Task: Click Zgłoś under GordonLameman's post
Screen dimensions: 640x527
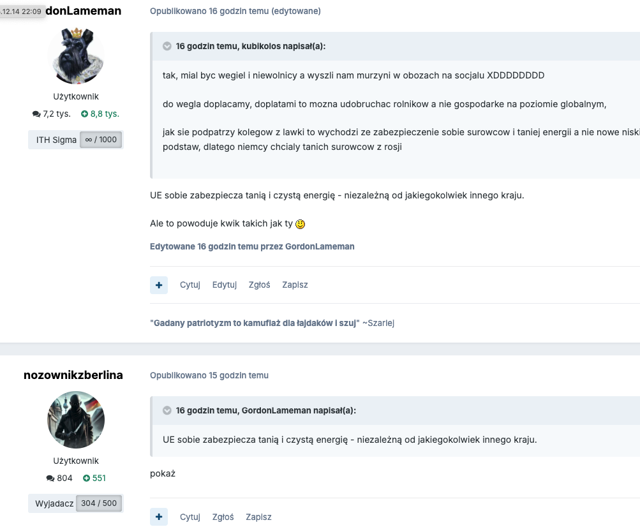Action: tap(260, 285)
